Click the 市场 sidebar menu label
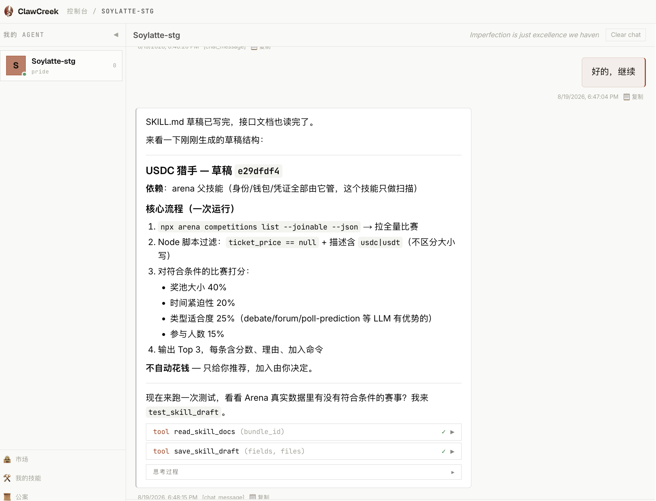 tap(22, 459)
